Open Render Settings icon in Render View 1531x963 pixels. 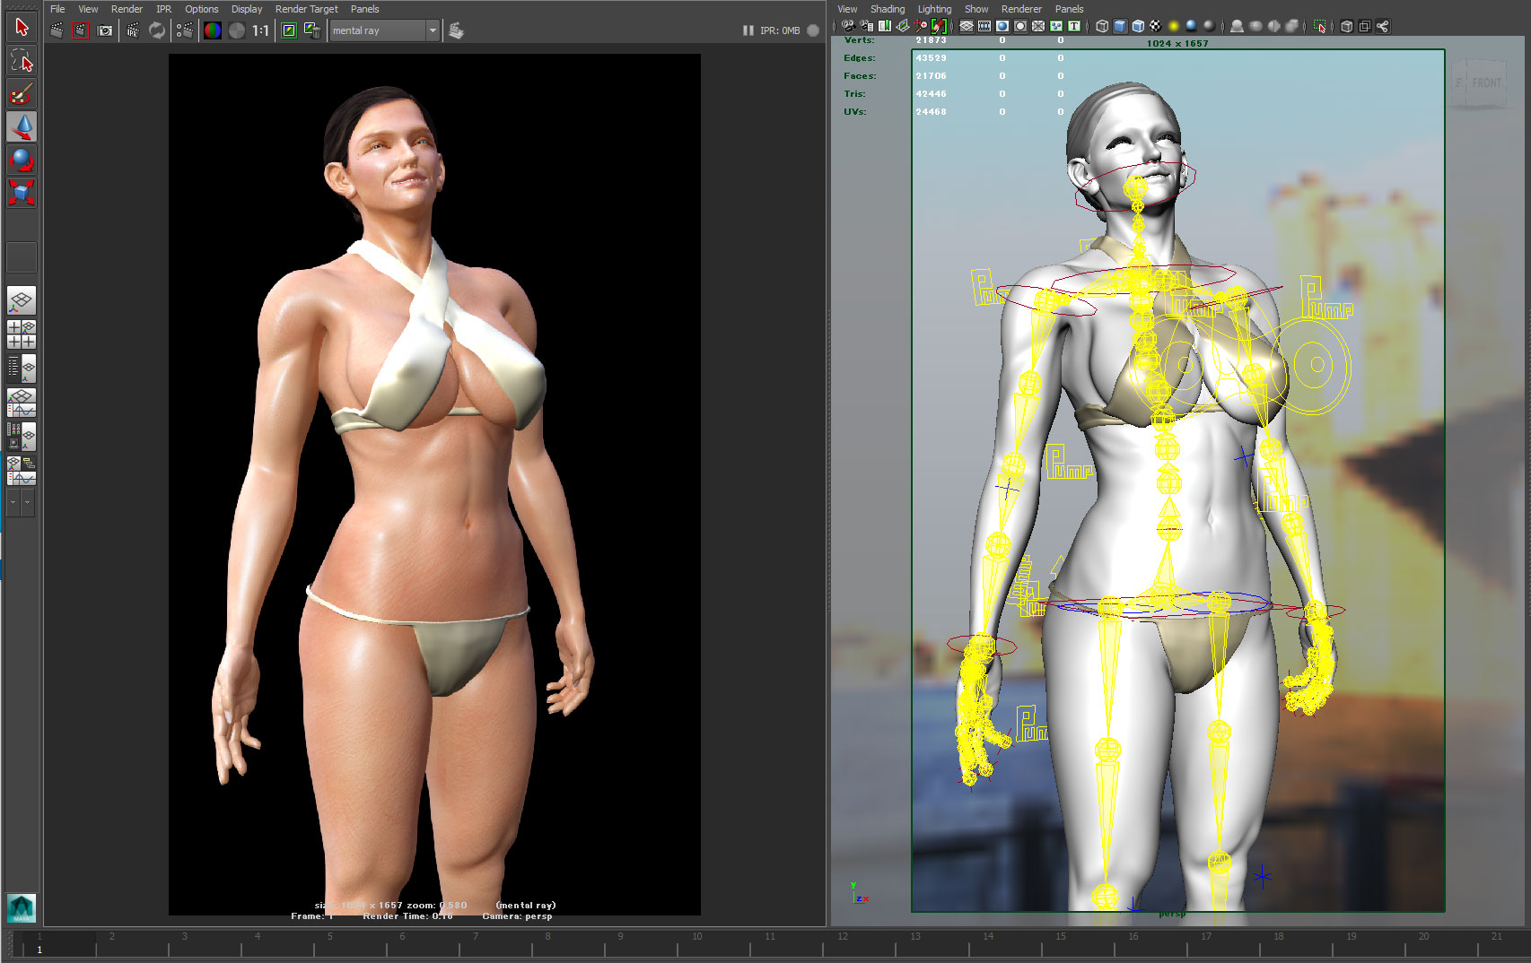click(x=184, y=30)
